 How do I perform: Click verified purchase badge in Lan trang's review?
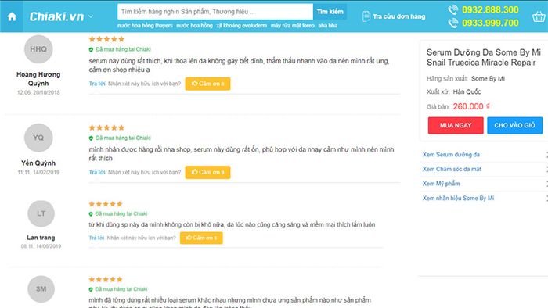point(118,214)
